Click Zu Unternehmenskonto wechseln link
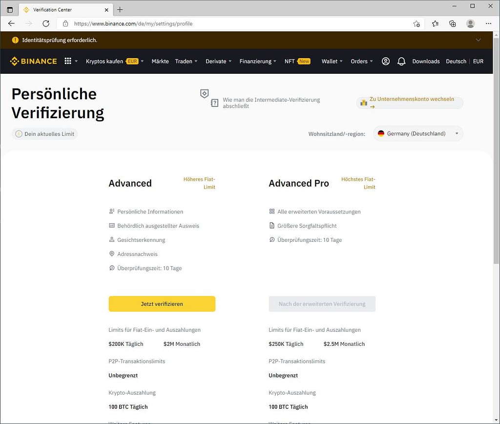The width and height of the screenshot is (500, 424). coord(411,103)
